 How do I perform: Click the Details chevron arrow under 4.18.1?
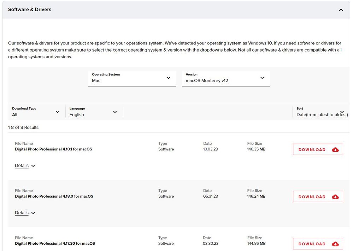coord(33,166)
